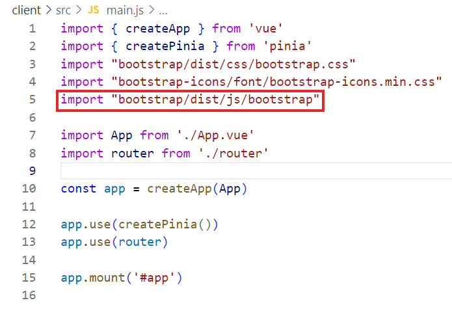Select main.js in the breadcrumb path
This screenshot has height=309, width=452.
[x=126, y=12]
